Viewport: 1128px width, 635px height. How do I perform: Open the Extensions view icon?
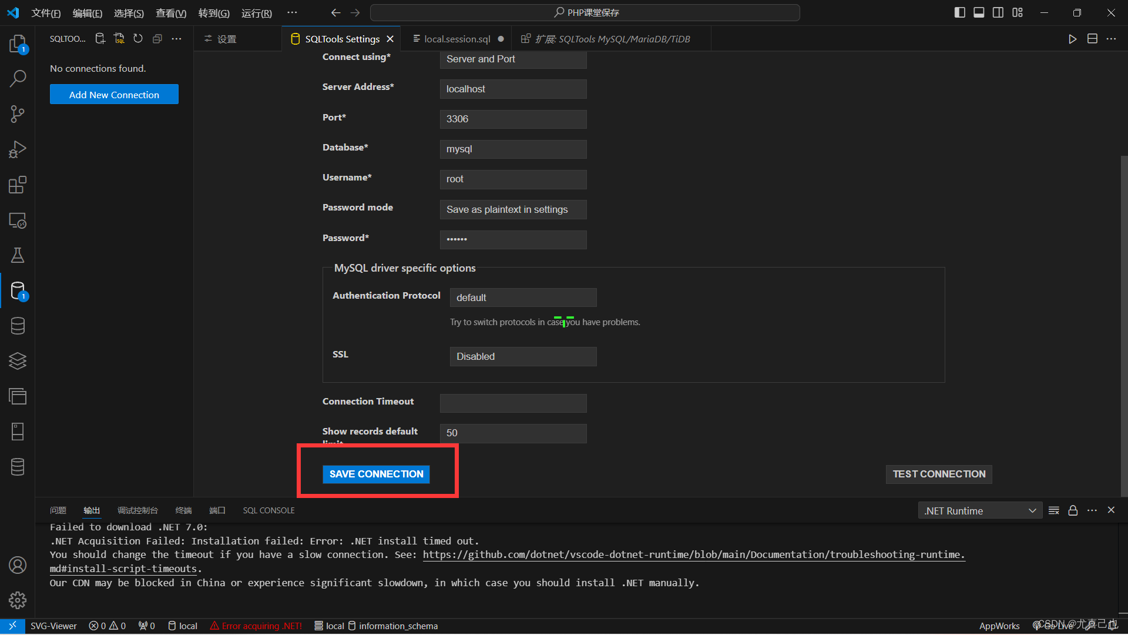(18, 185)
